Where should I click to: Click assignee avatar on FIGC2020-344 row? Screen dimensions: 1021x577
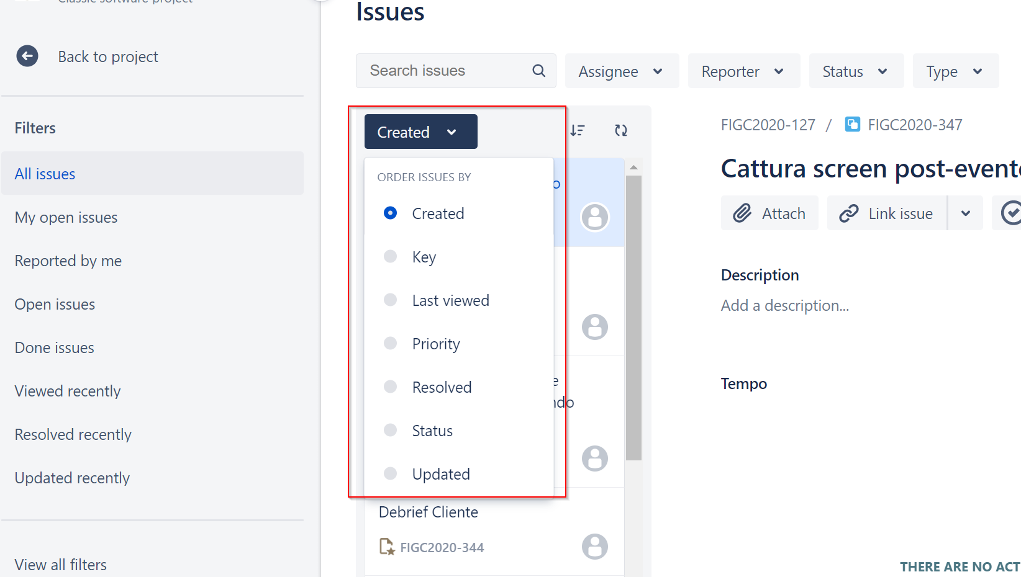point(594,547)
